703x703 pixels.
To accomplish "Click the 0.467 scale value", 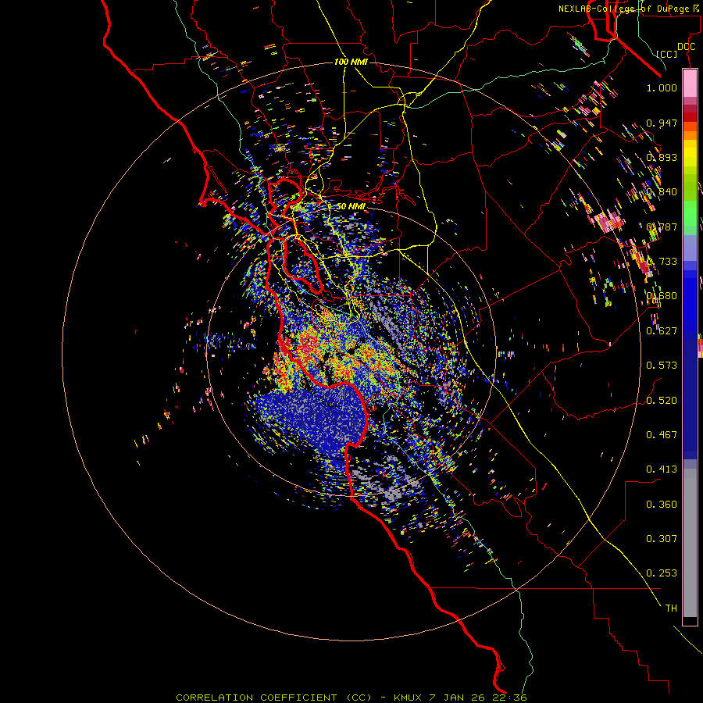I will (662, 434).
